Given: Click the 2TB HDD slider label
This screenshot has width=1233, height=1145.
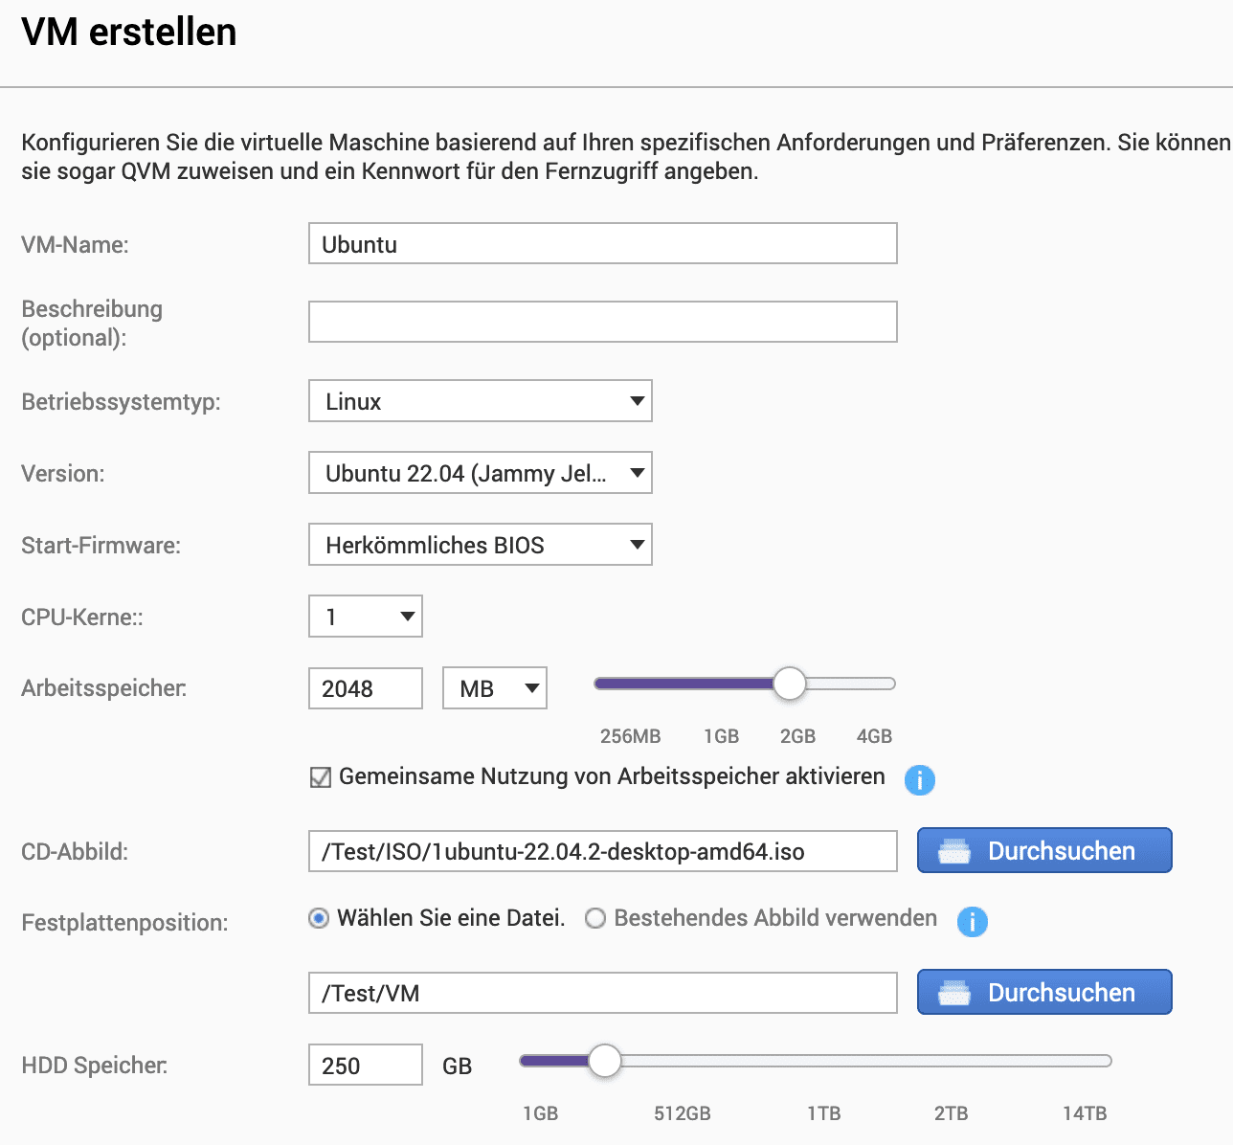Looking at the screenshot, I should (951, 1113).
